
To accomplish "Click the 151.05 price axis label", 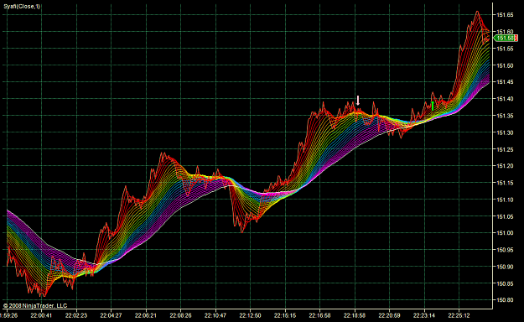I will [505, 216].
